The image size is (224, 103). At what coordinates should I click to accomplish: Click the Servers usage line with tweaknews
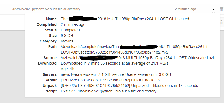click(x=116, y=74)
